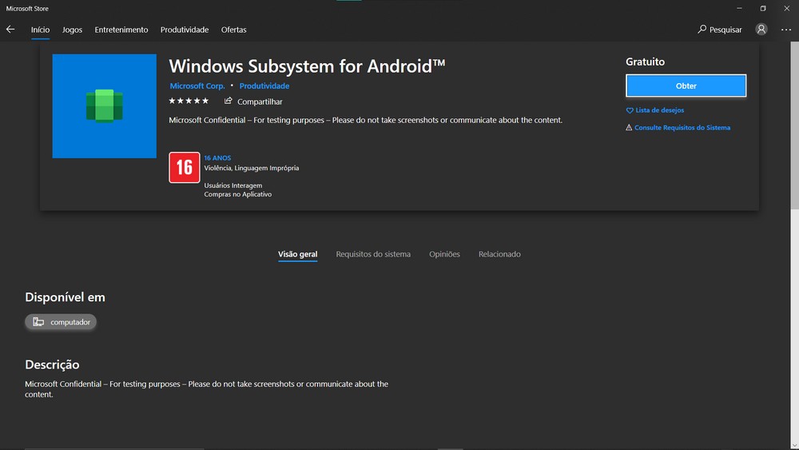This screenshot has height=450, width=799.
Task: Click the scrollbar down arrow
Action: pyautogui.click(x=794, y=445)
